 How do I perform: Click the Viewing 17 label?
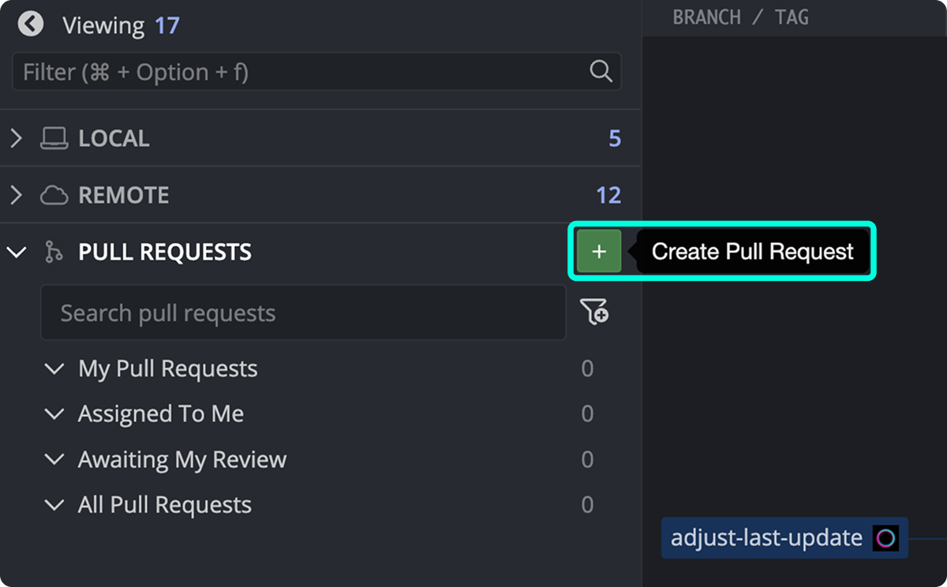pos(120,24)
